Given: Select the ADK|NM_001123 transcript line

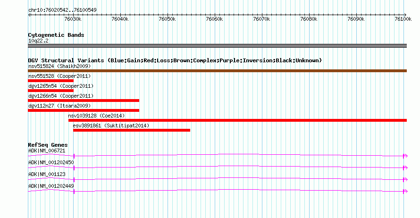Looking at the screenshot, I should pos(218,179).
